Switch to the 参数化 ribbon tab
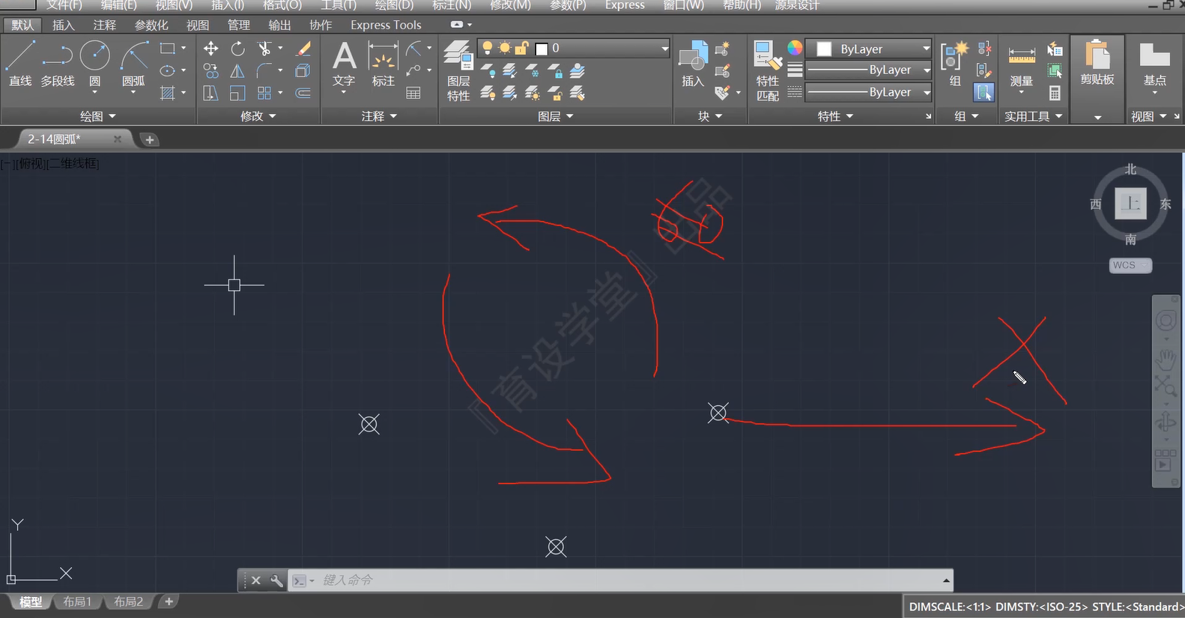The height and width of the screenshot is (618, 1185). [x=151, y=25]
